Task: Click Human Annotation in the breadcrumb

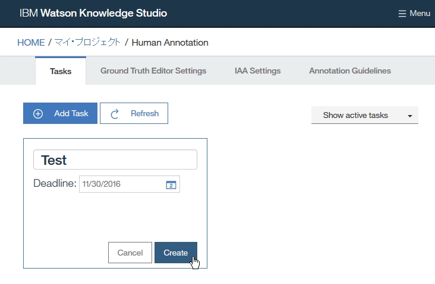Action: click(170, 43)
